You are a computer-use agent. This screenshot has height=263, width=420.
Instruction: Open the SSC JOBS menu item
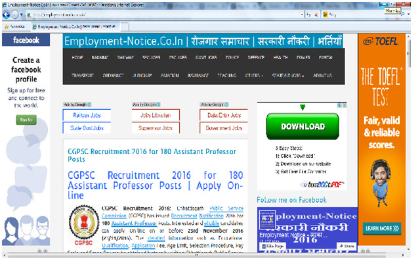[x=152, y=58]
